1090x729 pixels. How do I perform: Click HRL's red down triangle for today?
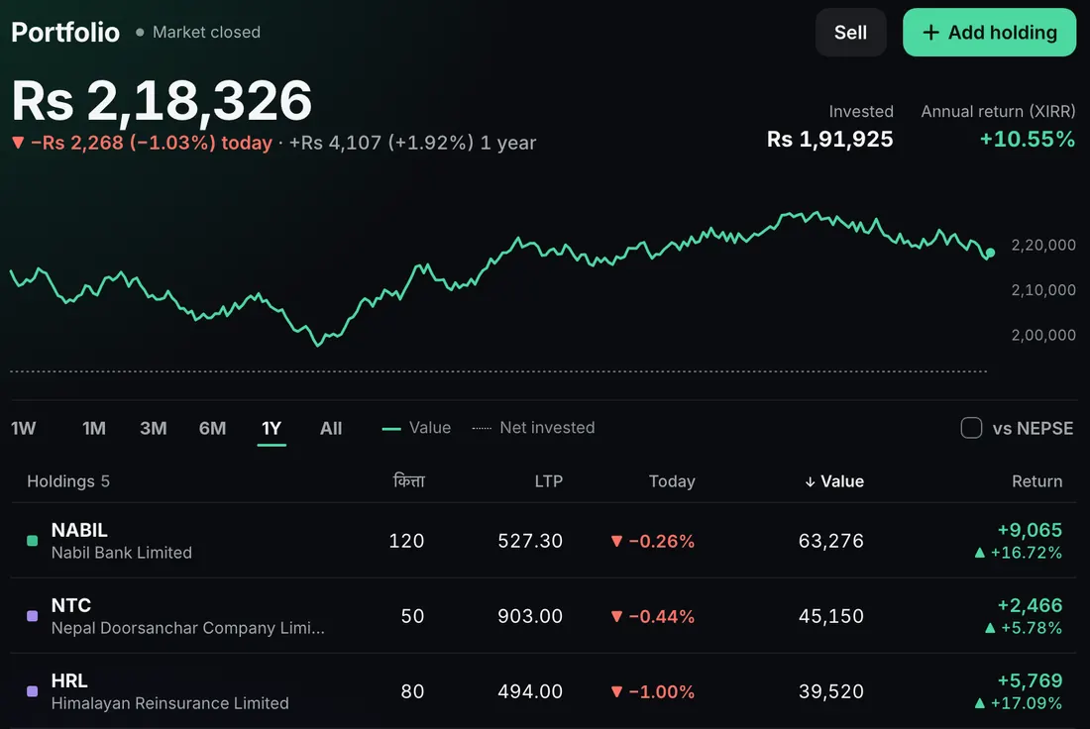pos(616,691)
